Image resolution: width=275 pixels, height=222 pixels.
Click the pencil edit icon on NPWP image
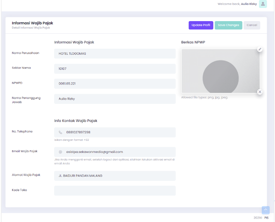tap(260, 49)
